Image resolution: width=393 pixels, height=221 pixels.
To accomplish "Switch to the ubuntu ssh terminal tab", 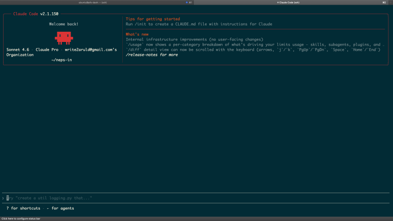I will (x=97, y=3).
